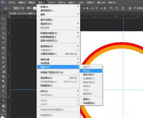Select the Pen tool
Image resolution: width=143 pixels, height=118 pixels.
click(x=3, y=86)
